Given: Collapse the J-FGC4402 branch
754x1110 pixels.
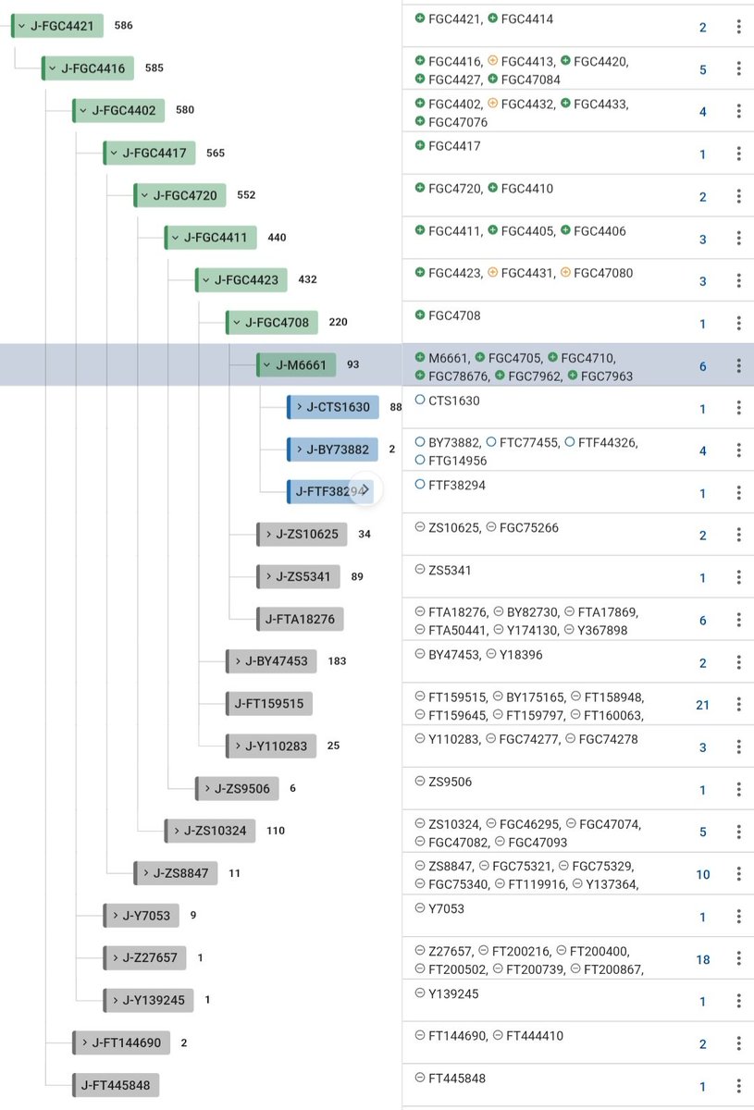Looking at the screenshot, I should coord(83,111).
